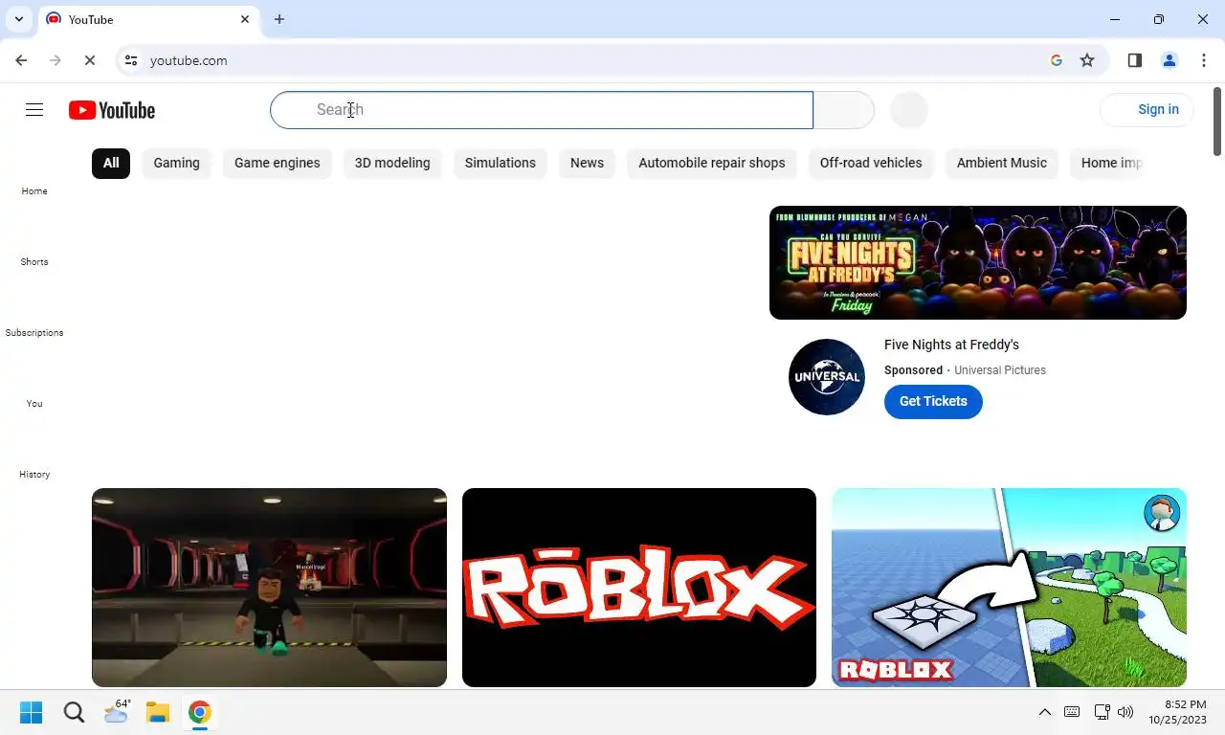Click the voice search placeholder circle
This screenshot has width=1225, height=735.
coord(909,110)
